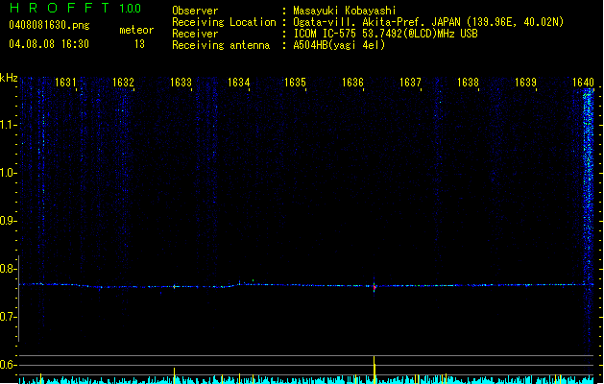Click receiving location Ogata-vill. Akita-Pref. JAPAN
This screenshot has height=384, width=604.
pos(376,22)
